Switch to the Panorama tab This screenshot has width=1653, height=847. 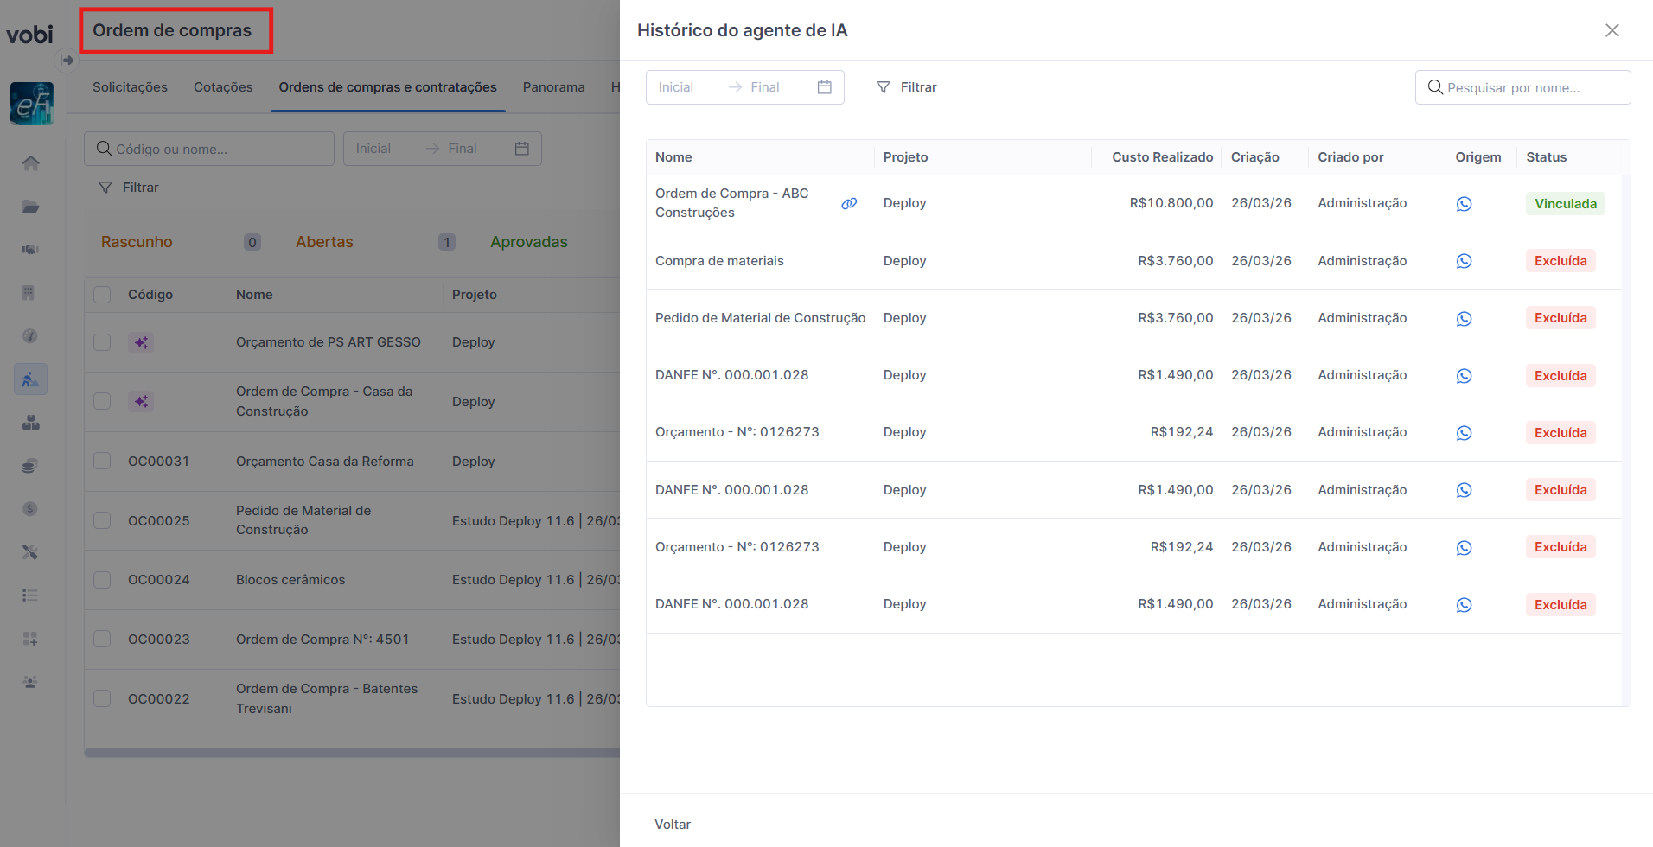[554, 87]
